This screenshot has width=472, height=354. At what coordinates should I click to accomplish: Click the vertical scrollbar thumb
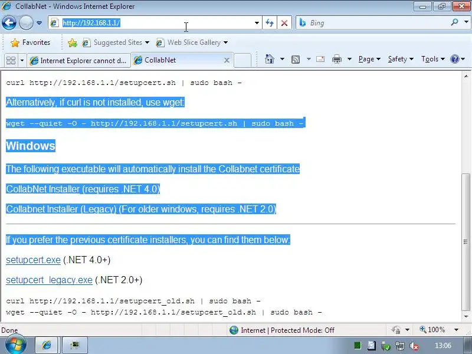[x=466, y=242]
